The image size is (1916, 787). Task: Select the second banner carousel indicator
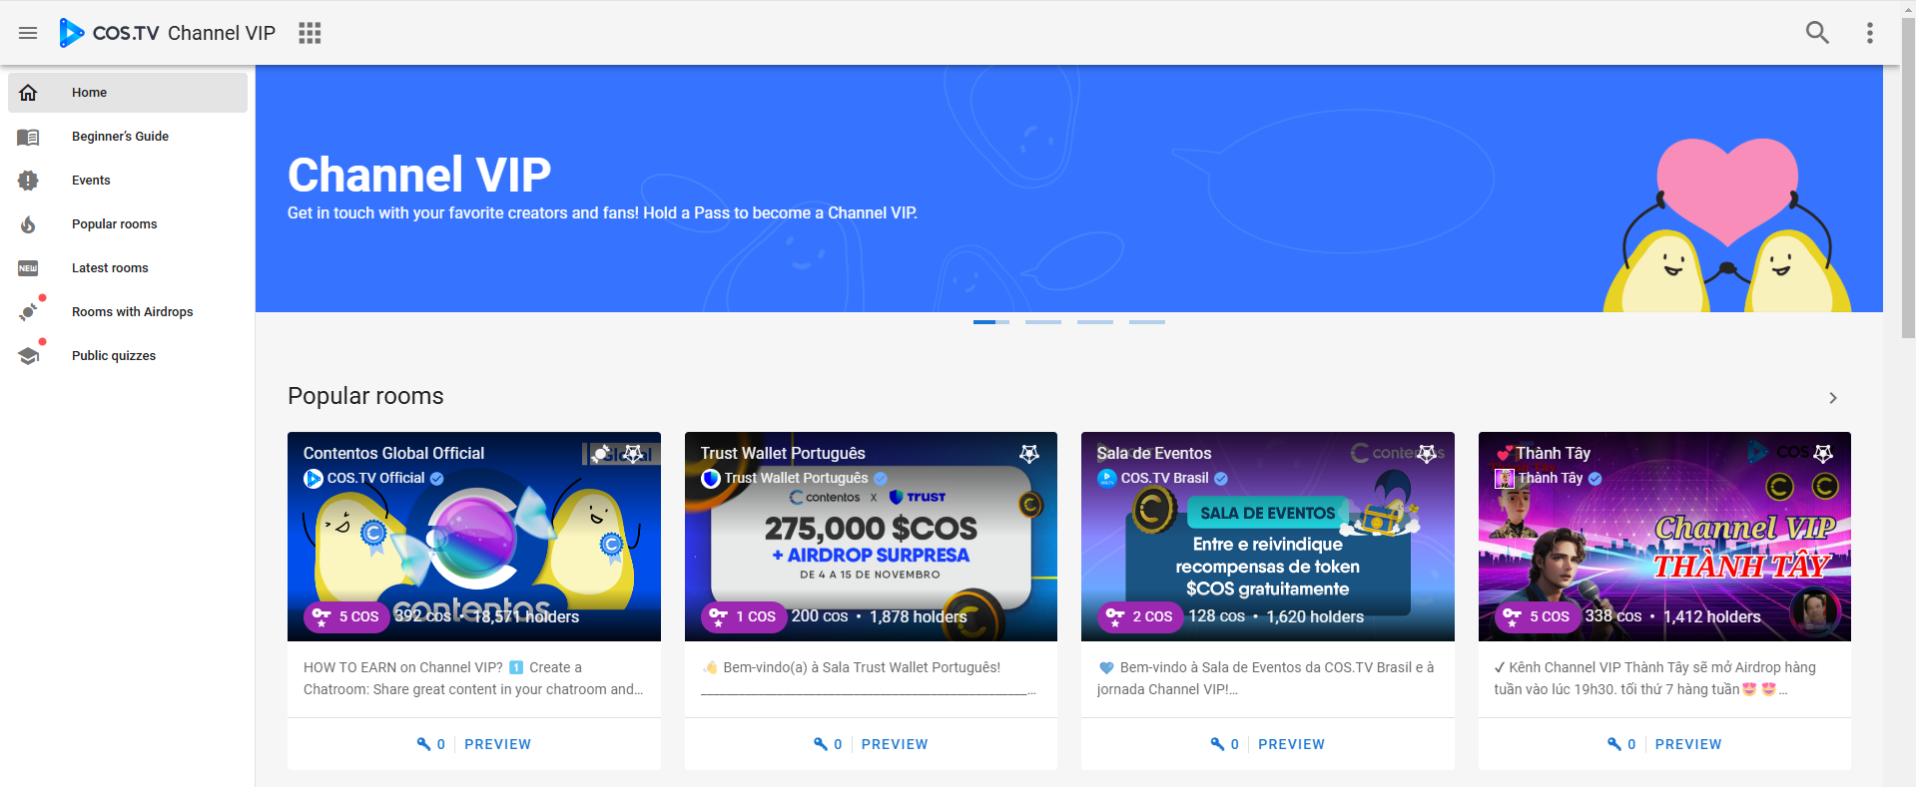click(1043, 322)
